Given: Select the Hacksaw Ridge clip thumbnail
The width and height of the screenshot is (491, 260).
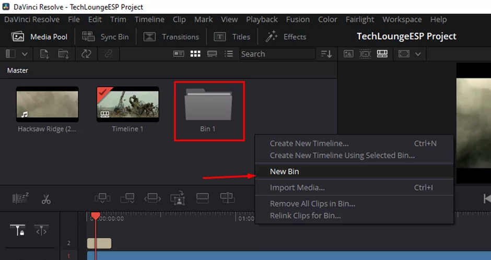Looking at the screenshot, I should coord(48,104).
